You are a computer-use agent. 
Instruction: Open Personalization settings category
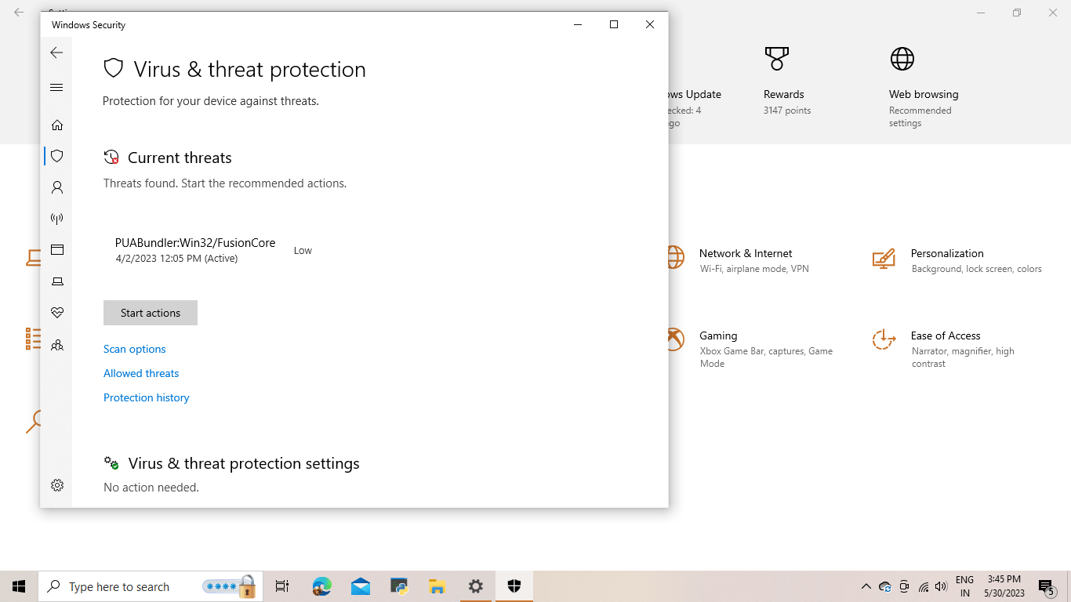tap(957, 260)
